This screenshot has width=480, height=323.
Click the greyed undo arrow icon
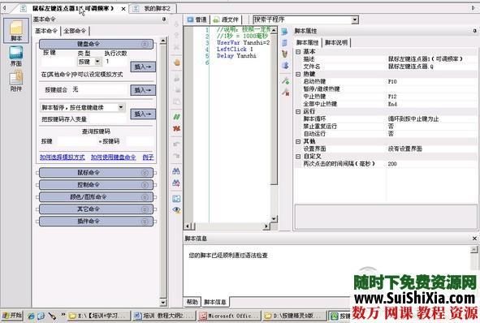176,144
